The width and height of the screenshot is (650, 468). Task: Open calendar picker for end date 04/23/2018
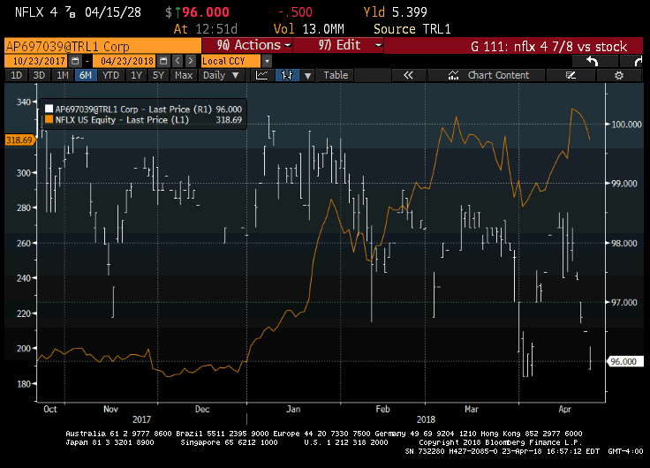[x=163, y=61]
